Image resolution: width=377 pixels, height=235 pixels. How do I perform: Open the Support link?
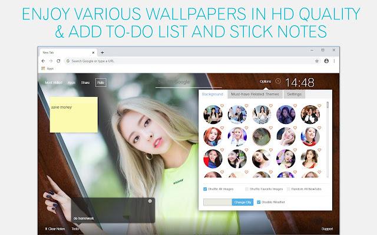[x=328, y=229]
